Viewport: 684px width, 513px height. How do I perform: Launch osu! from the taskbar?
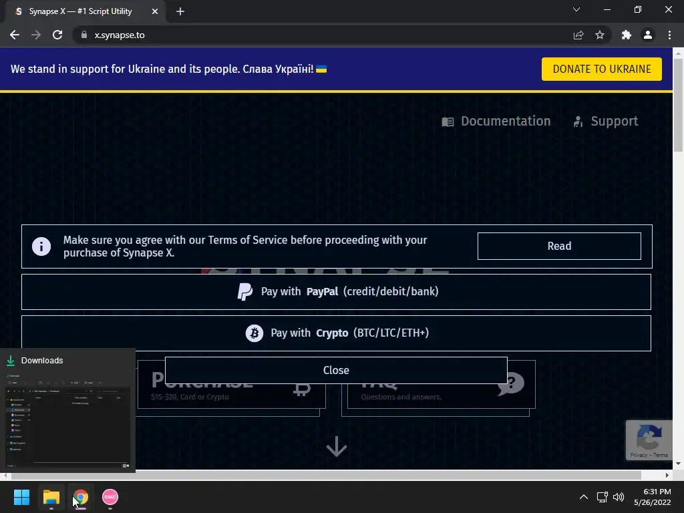click(110, 497)
